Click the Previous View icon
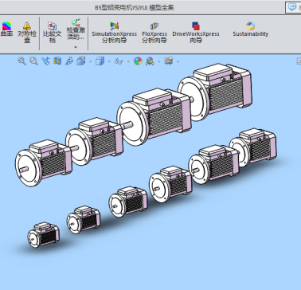The height and width of the screenshot is (290, 301). click(x=45, y=61)
